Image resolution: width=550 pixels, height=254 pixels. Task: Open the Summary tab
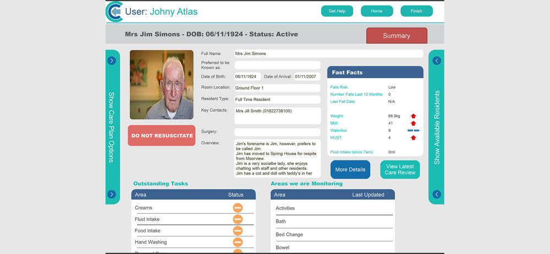[x=397, y=36]
